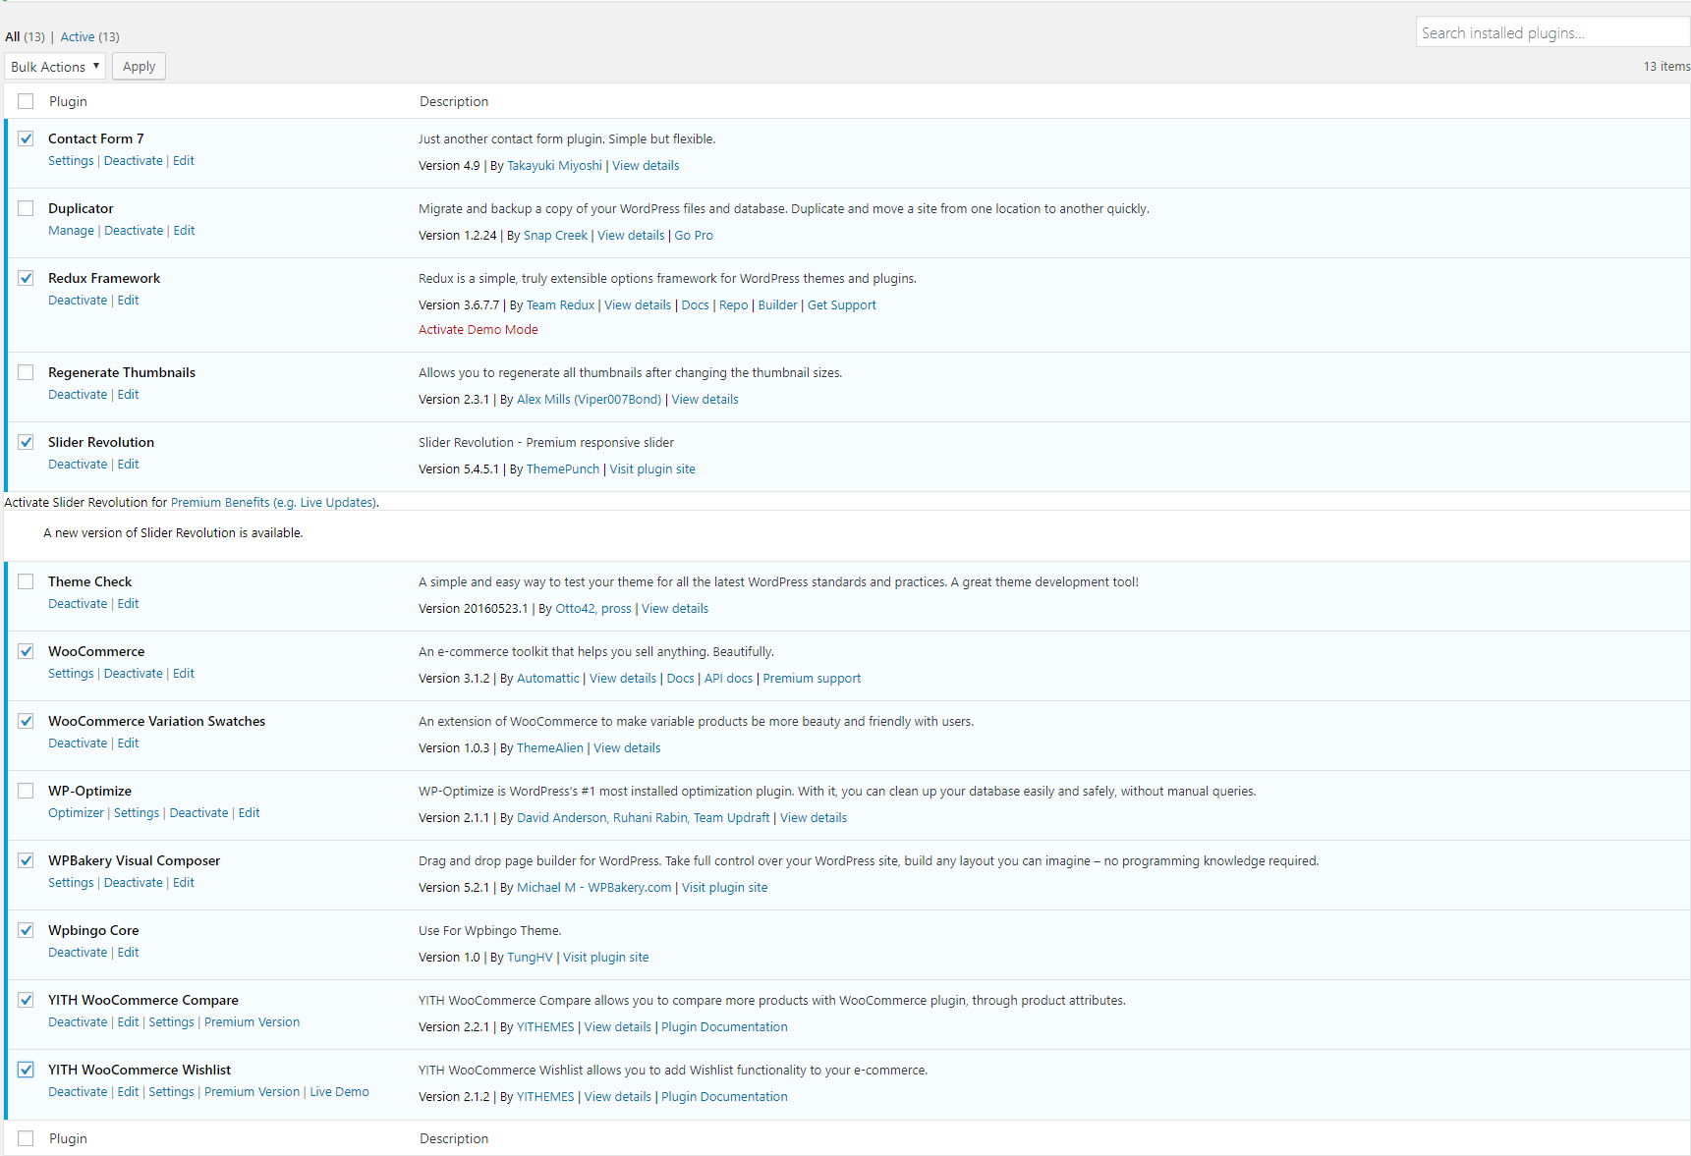Tick the Theme Check plugin checkbox
Image resolution: width=1691 pixels, height=1156 pixels.
(26, 581)
